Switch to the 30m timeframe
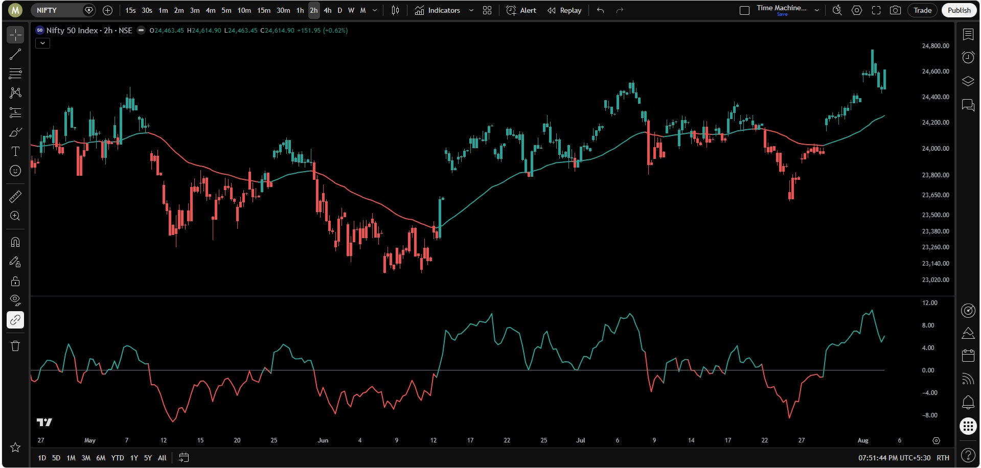Viewport: 981px width, 468px height. point(283,10)
